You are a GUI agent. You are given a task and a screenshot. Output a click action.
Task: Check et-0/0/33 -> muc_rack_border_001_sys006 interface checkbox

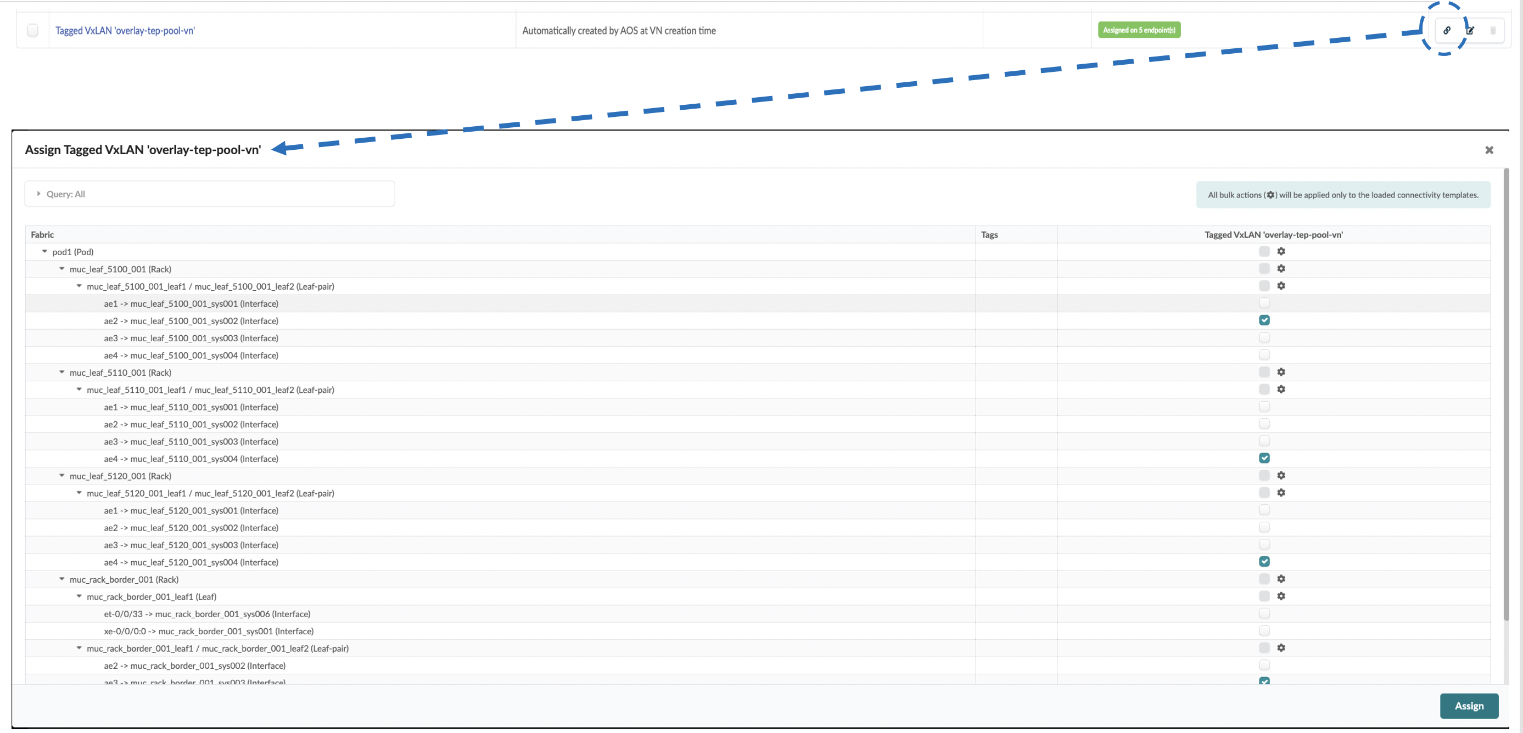pos(1264,613)
